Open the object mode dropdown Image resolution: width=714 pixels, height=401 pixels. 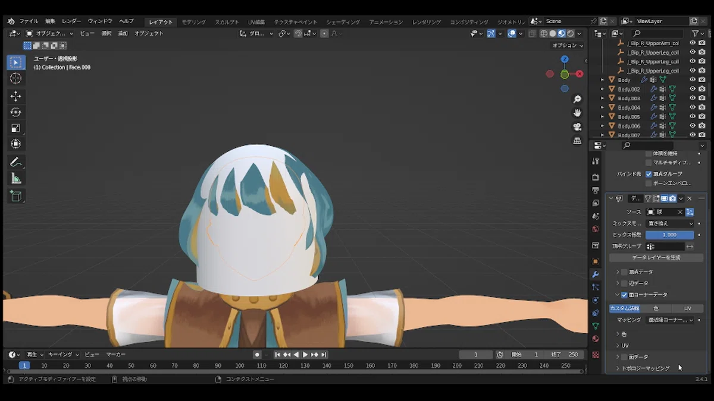tap(49, 34)
